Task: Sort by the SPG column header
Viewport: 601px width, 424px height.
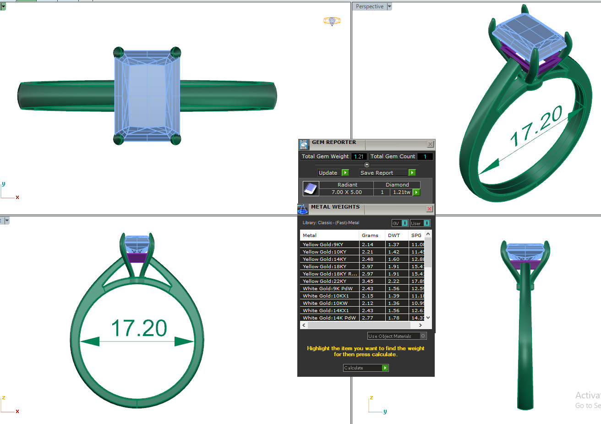Action: click(416, 235)
